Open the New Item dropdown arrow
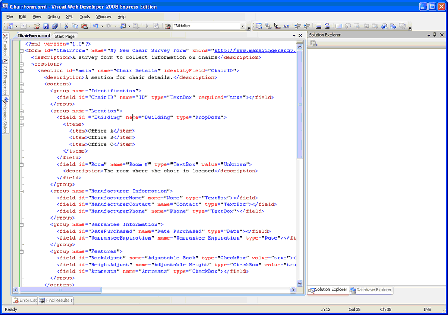This screenshot has height=315, width=448. 16,26
